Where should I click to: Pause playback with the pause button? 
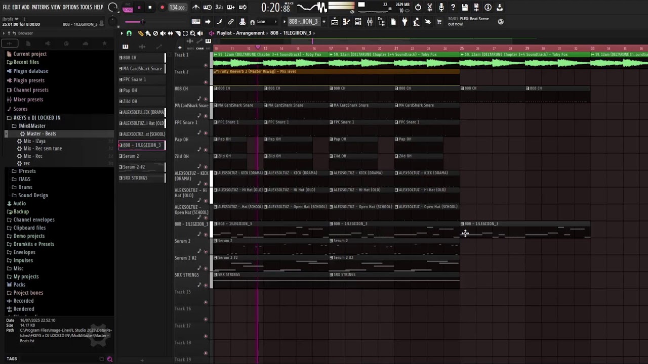click(139, 8)
